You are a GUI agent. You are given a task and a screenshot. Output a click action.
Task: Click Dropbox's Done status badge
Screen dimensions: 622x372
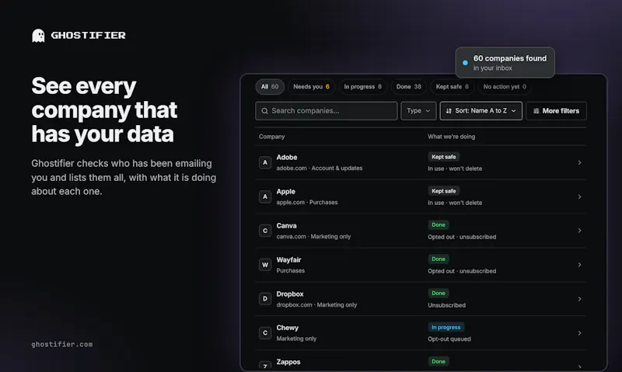click(439, 293)
